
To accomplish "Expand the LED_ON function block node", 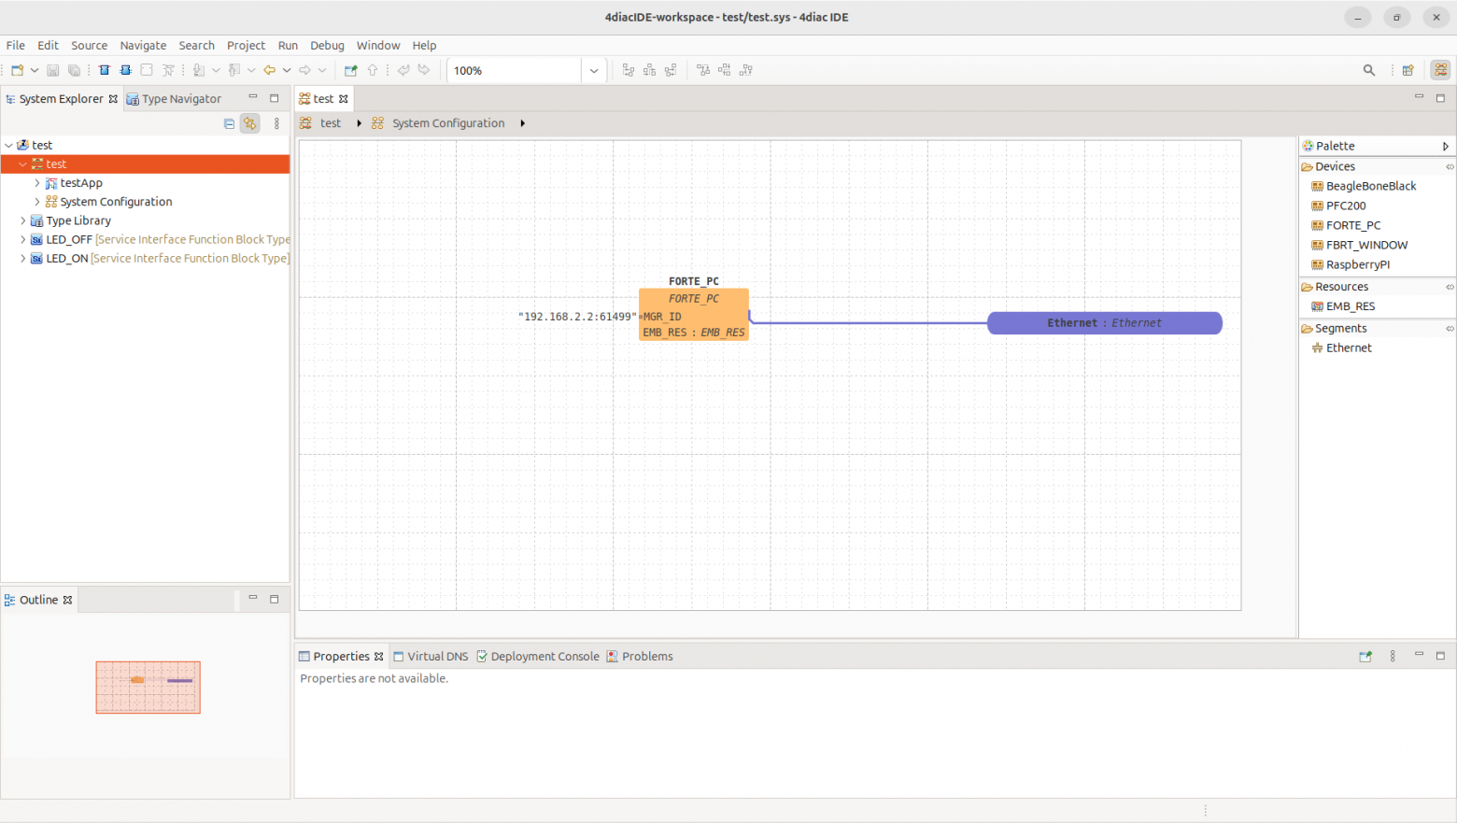I will [23, 258].
